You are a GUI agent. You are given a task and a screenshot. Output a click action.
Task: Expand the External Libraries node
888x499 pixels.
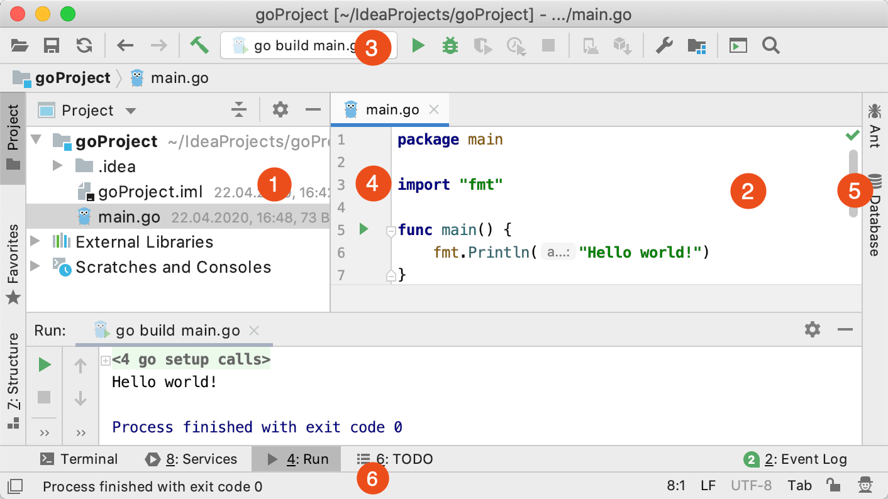point(36,241)
